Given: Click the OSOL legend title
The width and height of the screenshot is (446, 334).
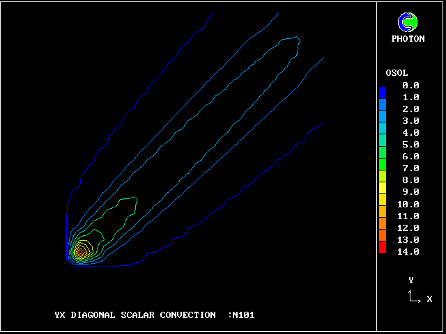Looking at the screenshot, I should (x=397, y=73).
